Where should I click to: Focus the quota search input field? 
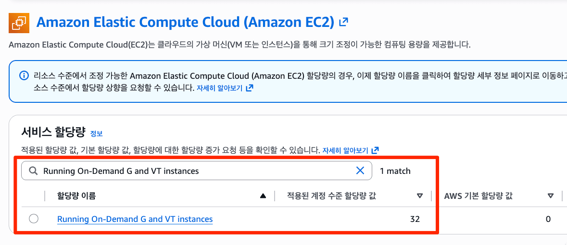192,171
